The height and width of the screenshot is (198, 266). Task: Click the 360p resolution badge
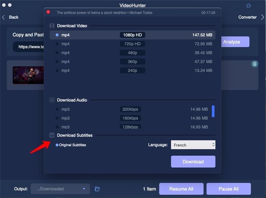pyautogui.click(x=133, y=62)
